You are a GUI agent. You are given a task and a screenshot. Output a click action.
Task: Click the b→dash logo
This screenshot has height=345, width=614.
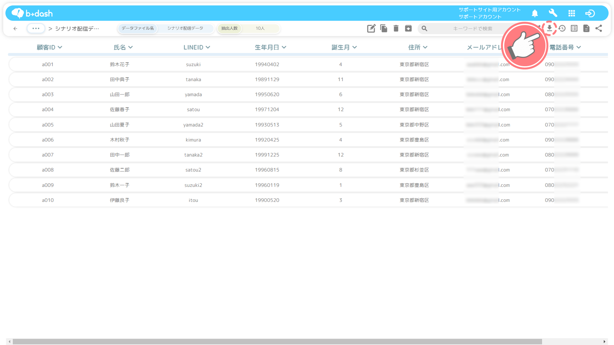(x=32, y=13)
